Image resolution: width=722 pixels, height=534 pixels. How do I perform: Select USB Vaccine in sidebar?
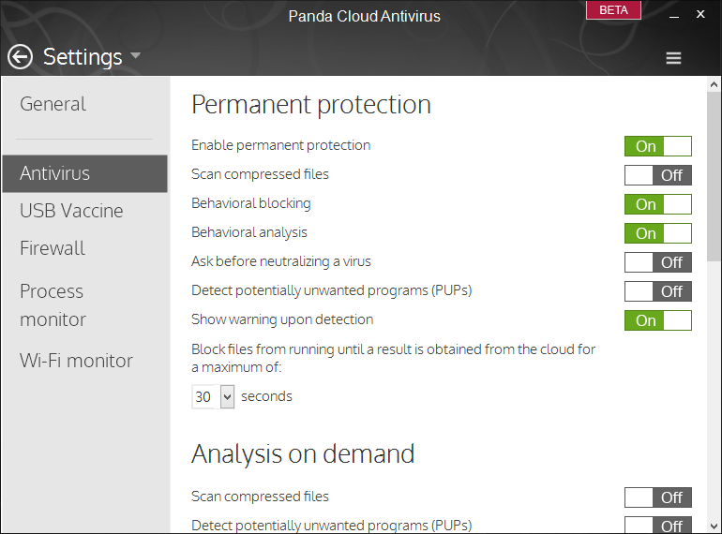71,211
